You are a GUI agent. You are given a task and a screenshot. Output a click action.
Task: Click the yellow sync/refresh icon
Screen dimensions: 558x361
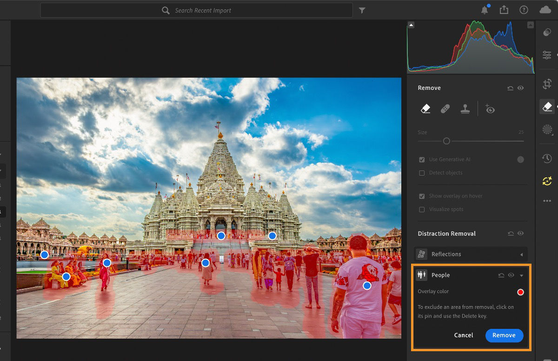coord(547,181)
